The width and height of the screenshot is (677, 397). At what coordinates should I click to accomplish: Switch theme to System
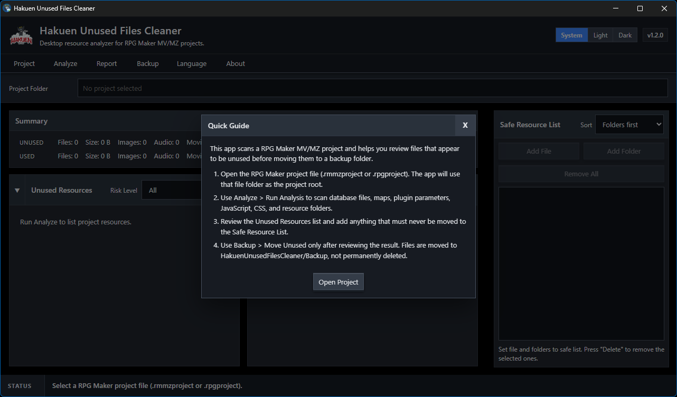(571, 35)
